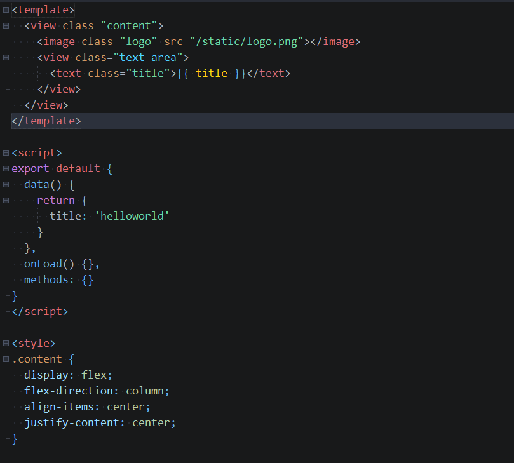Fold the data() function
This screenshot has height=463, width=514.
point(6,184)
